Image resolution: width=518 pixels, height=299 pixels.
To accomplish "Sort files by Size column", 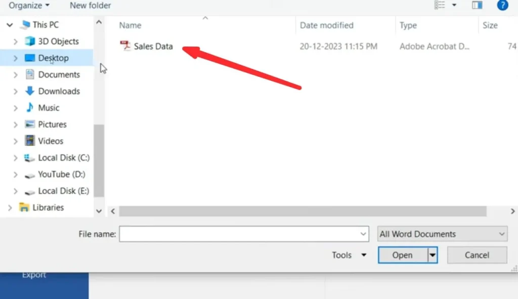I will point(490,25).
